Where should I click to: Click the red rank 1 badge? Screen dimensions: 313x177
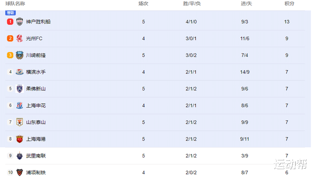10,21
